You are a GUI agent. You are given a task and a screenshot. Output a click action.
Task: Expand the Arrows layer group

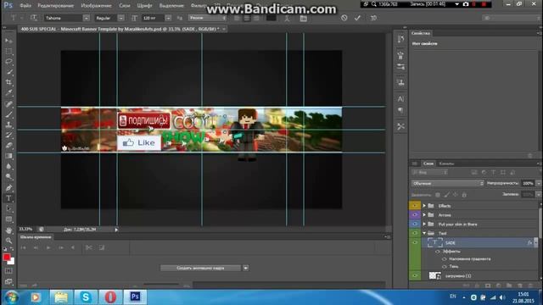tap(424, 214)
